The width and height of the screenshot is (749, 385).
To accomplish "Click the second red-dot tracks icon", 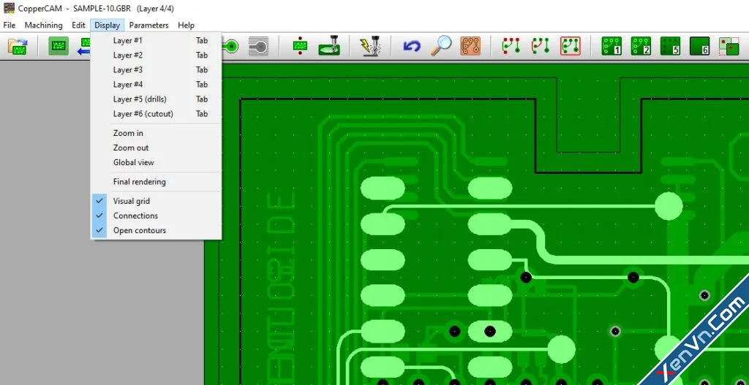I will click(x=541, y=46).
